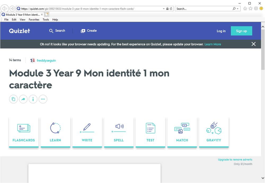Click the info icon under title
This screenshot has width=265, height=183.
(33, 99)
